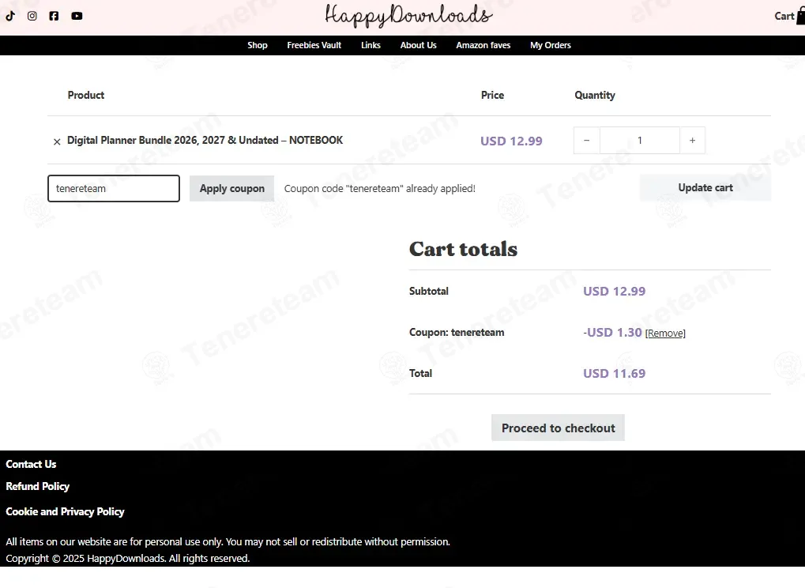The image size is (805, 588).
Task: Click the quantity number field
Action: coord(640,140)
